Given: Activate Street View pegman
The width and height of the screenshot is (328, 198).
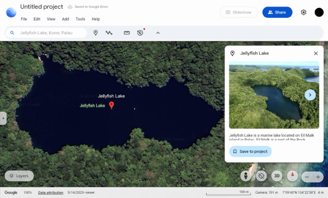Looking at the screenshot, I should pyautogui.click(x=246, y=176).
